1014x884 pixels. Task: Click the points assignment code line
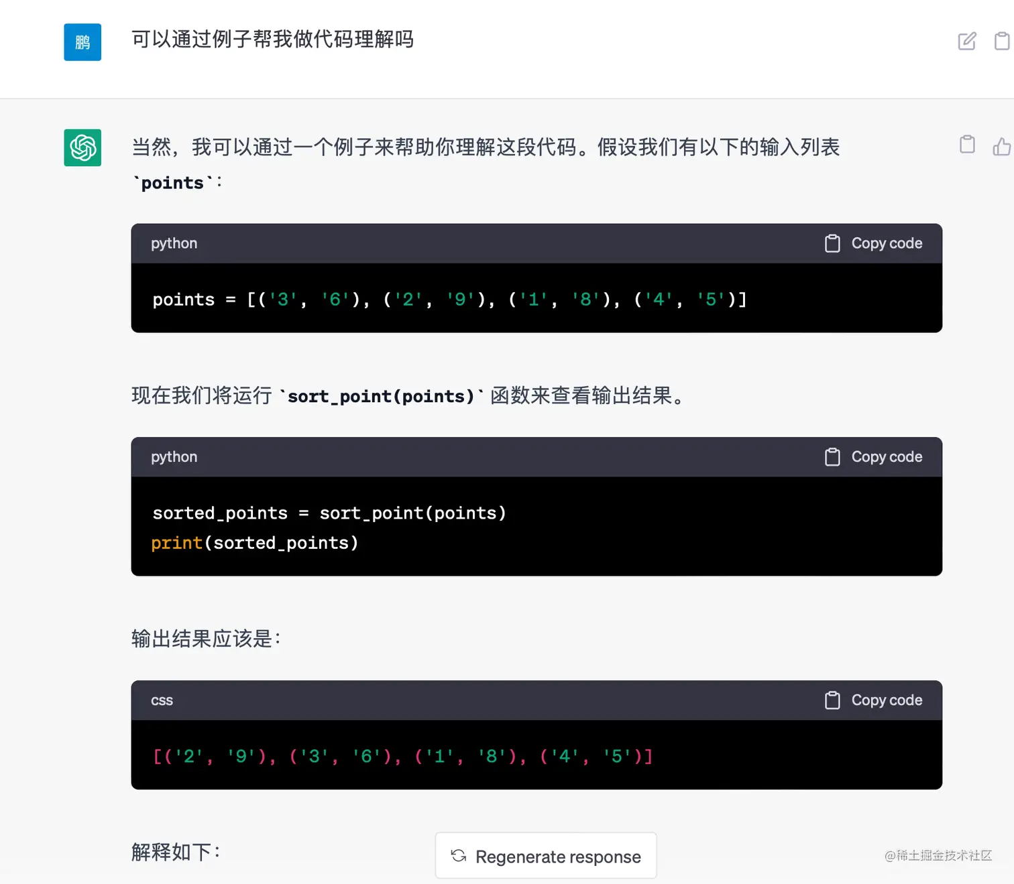click(x=449, y=300)
